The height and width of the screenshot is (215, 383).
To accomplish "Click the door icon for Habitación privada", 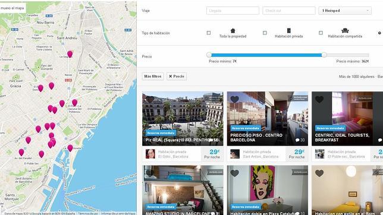I will (x=288, y=30).
